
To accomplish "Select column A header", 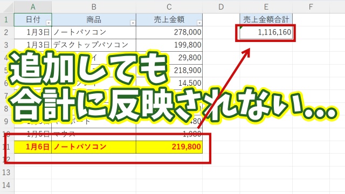I will 33,7.
